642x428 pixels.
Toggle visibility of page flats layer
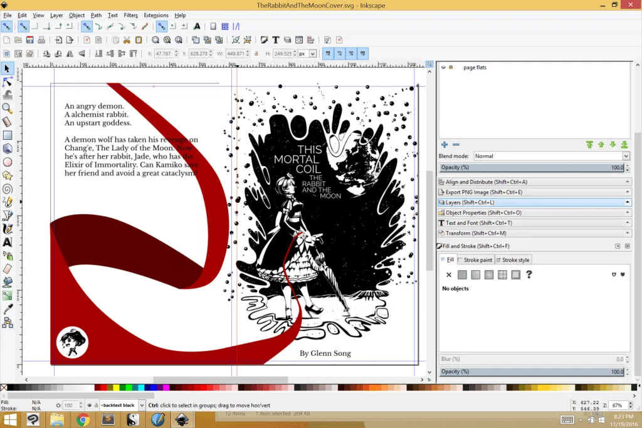(443, 67)
